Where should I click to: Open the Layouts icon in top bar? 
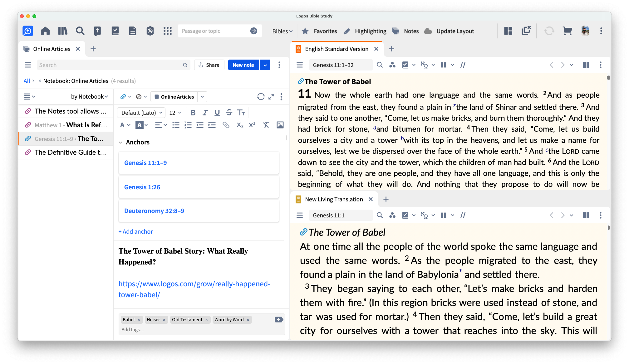click(x=508, y=31)
